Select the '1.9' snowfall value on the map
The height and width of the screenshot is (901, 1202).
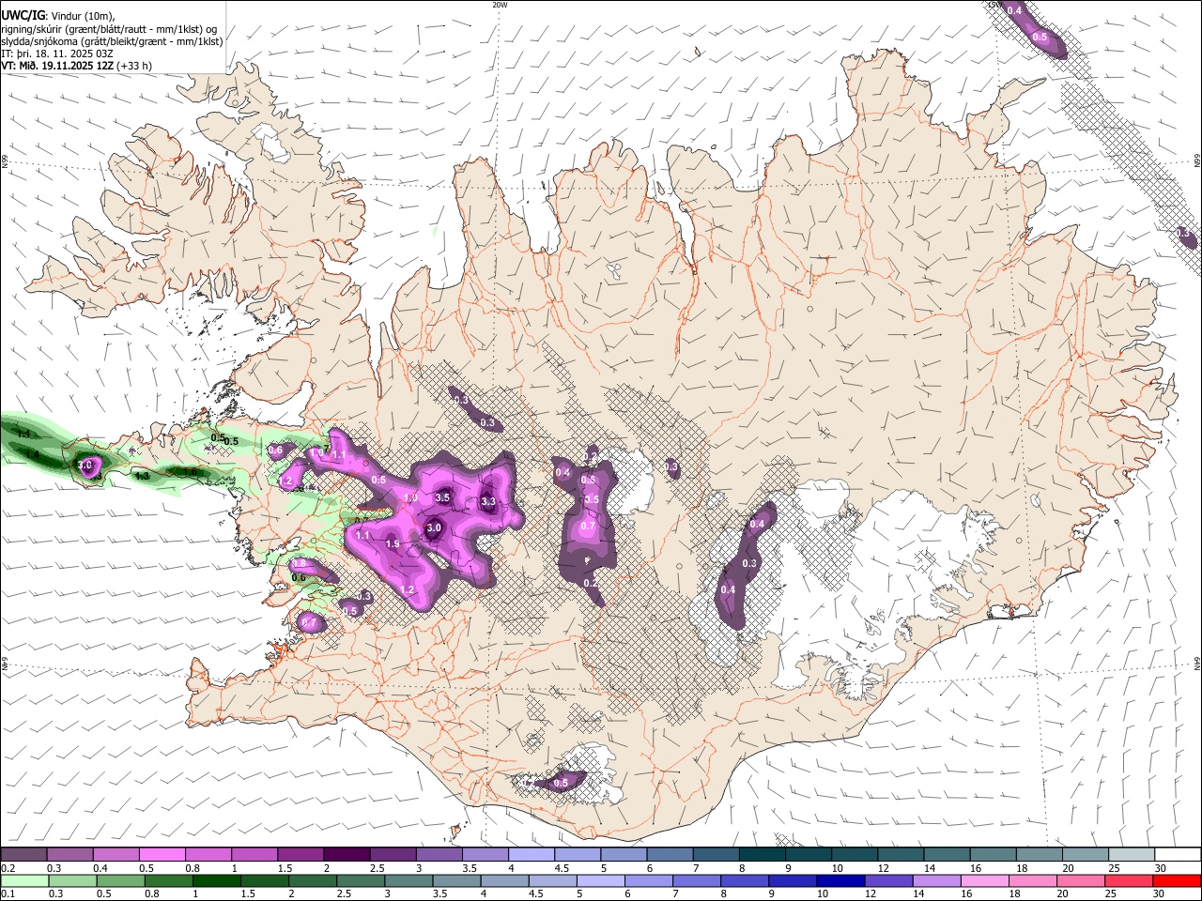click(393, 544)
